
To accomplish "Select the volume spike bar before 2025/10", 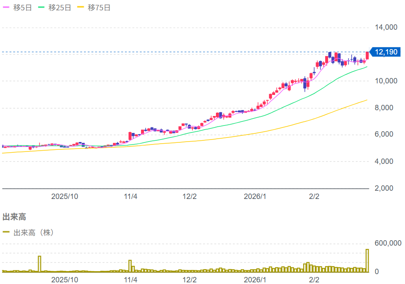I will pyautogui.click(x=40, y=264).
